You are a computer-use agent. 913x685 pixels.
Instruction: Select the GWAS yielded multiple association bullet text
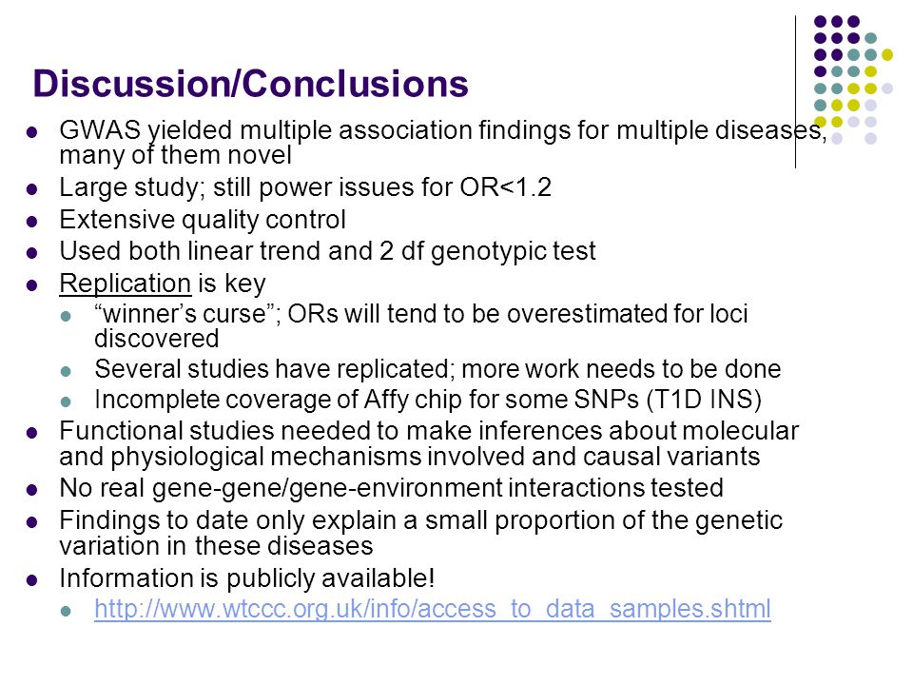442,142
